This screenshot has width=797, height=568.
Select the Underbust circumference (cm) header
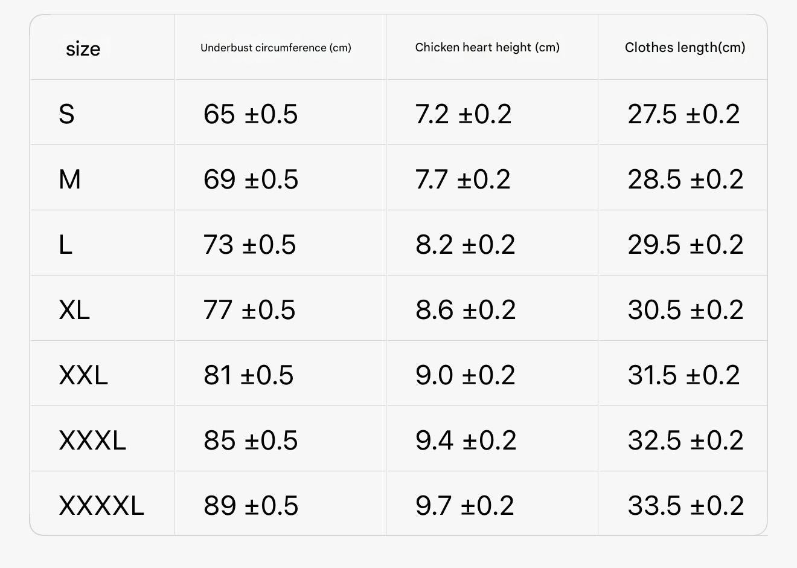pyautogui.click(x=275, y=48)
